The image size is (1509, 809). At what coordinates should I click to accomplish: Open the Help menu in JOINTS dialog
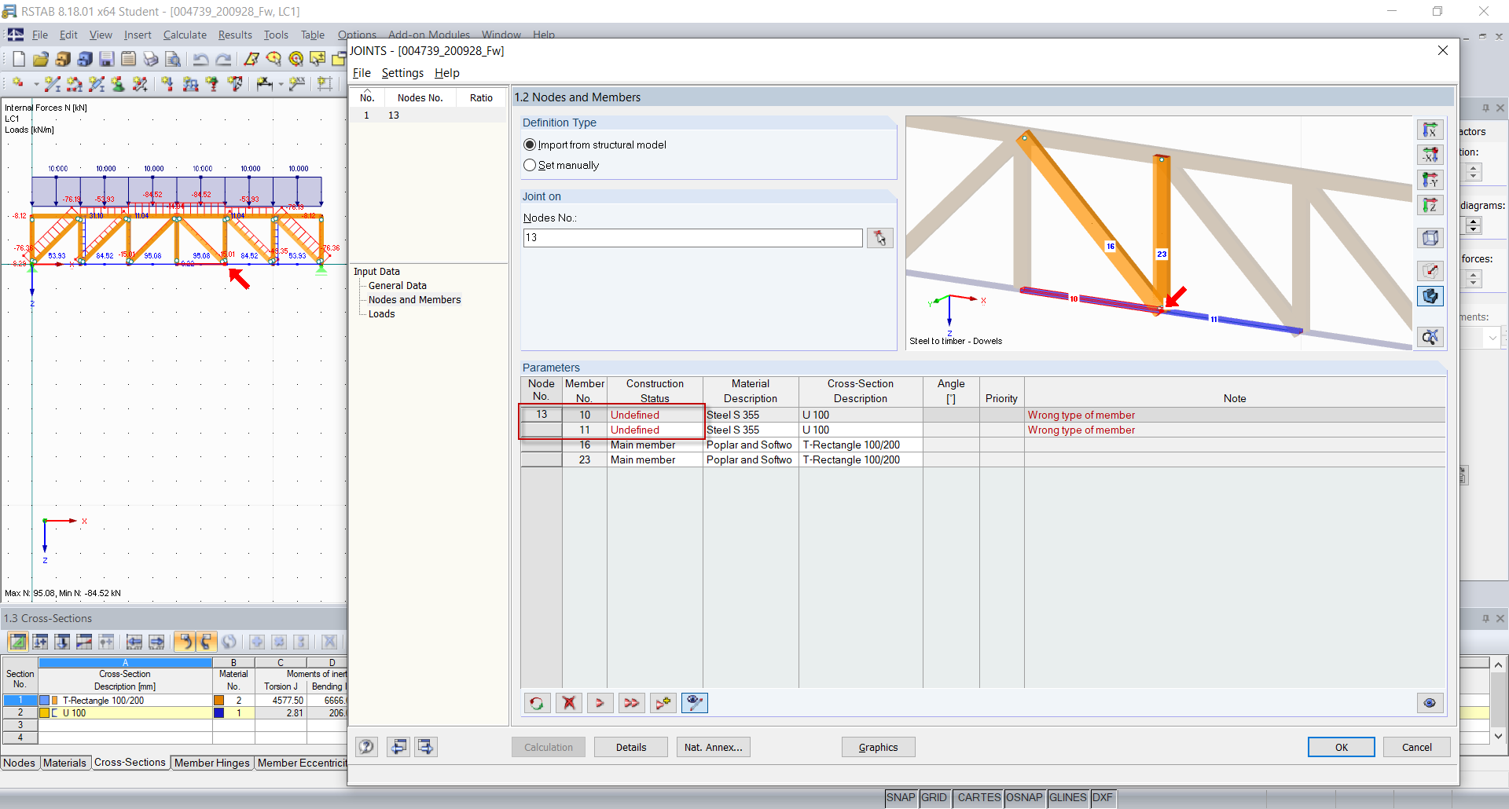click(x=447, y=73)
